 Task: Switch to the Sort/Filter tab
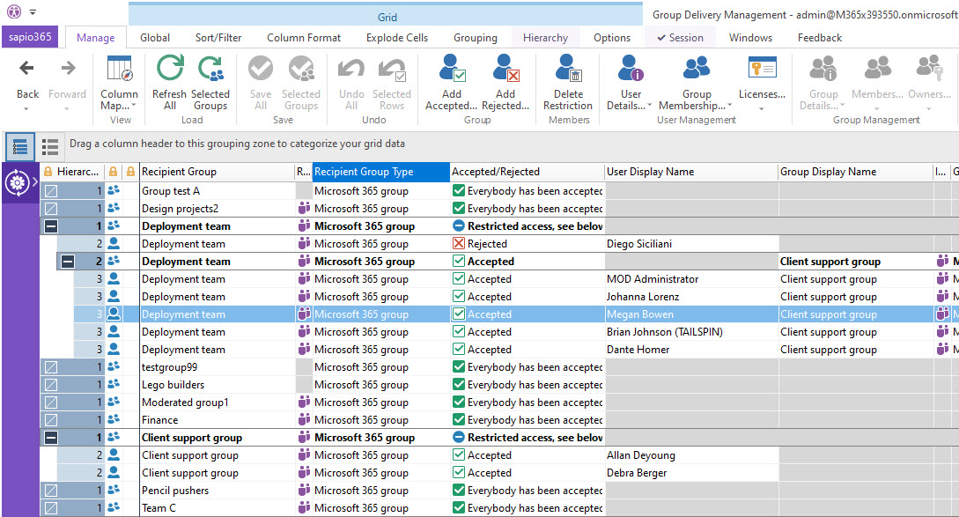pos(218,38)
